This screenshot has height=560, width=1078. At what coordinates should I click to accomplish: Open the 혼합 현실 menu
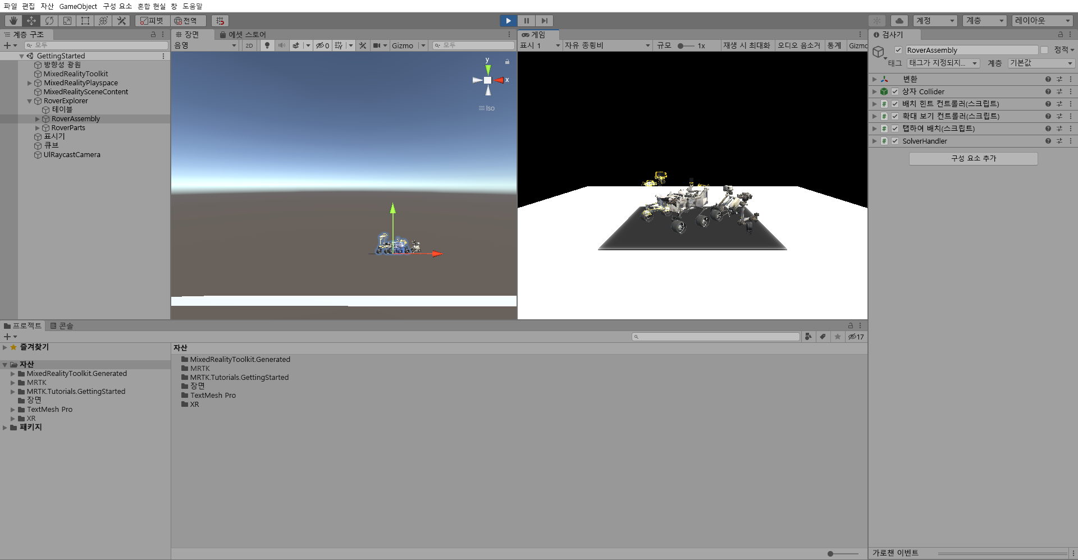point(152,6)
